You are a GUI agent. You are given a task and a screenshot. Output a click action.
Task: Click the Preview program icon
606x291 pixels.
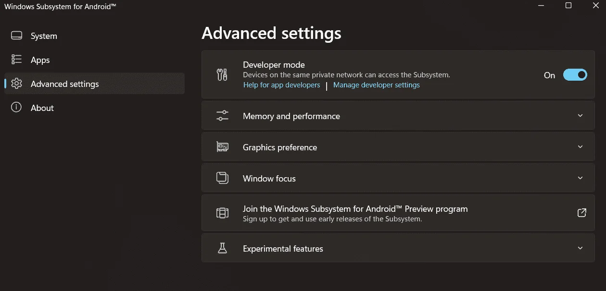tap(222, 213)
